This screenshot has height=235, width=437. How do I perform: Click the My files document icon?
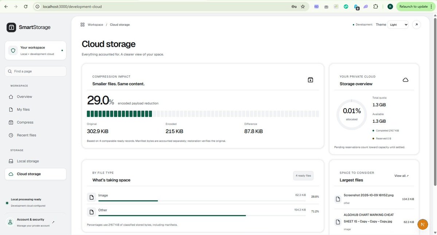11,109
